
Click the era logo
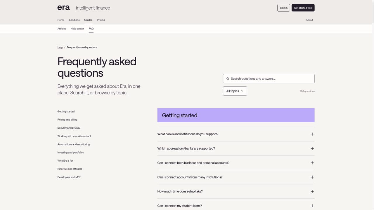point(63,8)
